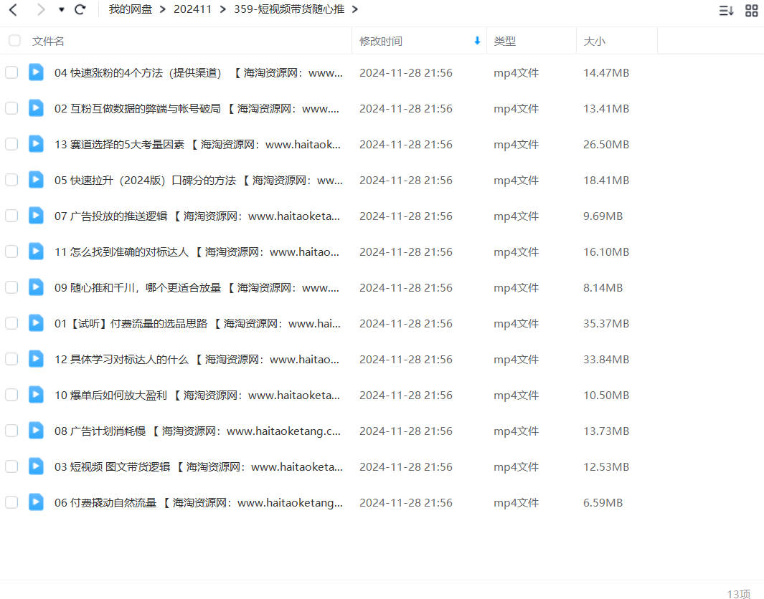Check the box for file 13 赛道选择

coord(11,144)
